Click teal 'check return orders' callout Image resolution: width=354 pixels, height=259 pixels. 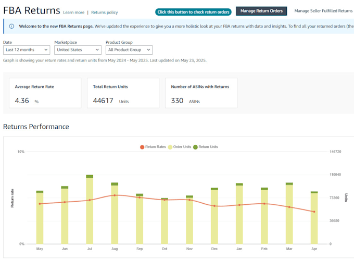click(x=193, y=12)
